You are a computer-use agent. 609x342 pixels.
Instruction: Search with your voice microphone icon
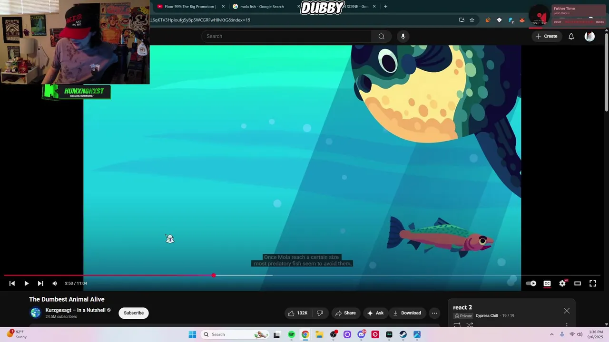coord(403,36)
